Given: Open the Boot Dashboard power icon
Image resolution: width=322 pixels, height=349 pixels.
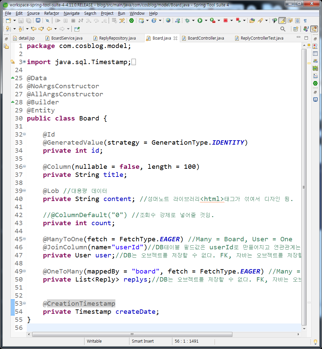Looking at the screenshot, I should tap(131, 21).
